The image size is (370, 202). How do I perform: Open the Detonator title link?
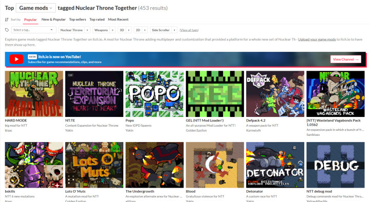click(254, 191)
